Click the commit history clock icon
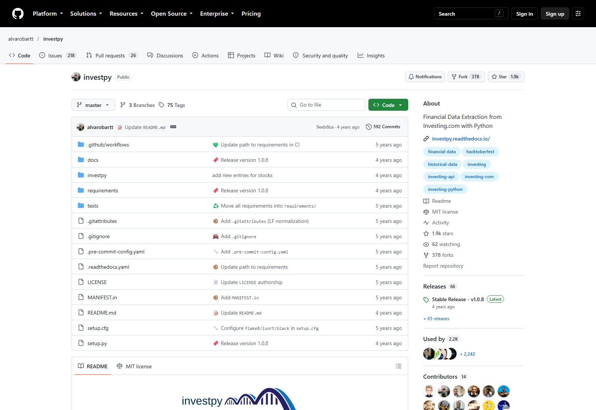Viewport: 596px width, 410px height. pyautogui.click(x=369, y=127)
